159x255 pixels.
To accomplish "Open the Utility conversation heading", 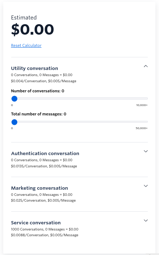I will tap(35, 68).
